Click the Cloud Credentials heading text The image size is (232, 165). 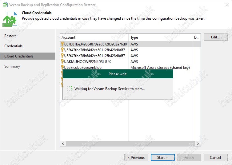pyautogui.click(x=37, y=13)
